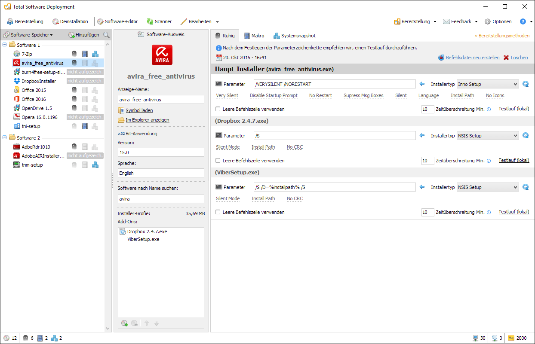535x344 pixels.
Task: Check 'Leere Befehlszeile verwenden' under Dropbox 2.4.7.exe
Action: 218,161
